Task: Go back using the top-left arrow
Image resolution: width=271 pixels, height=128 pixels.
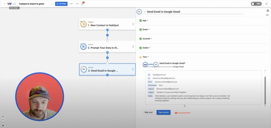Action: [4, 4]
